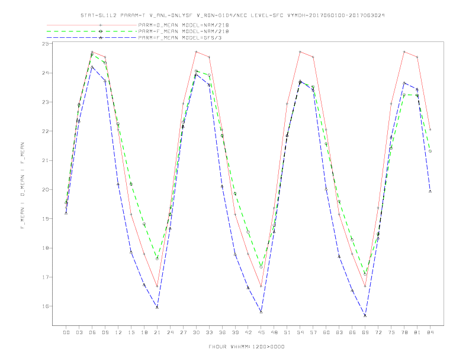This screenshot has width=469, height=362.
Task: Click x-axis forecast hour label 75
Action: click(391, 332)
